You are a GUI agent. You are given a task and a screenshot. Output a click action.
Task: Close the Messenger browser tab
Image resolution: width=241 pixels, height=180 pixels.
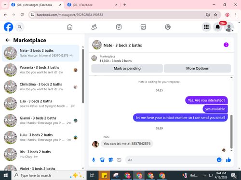[60, 5]
